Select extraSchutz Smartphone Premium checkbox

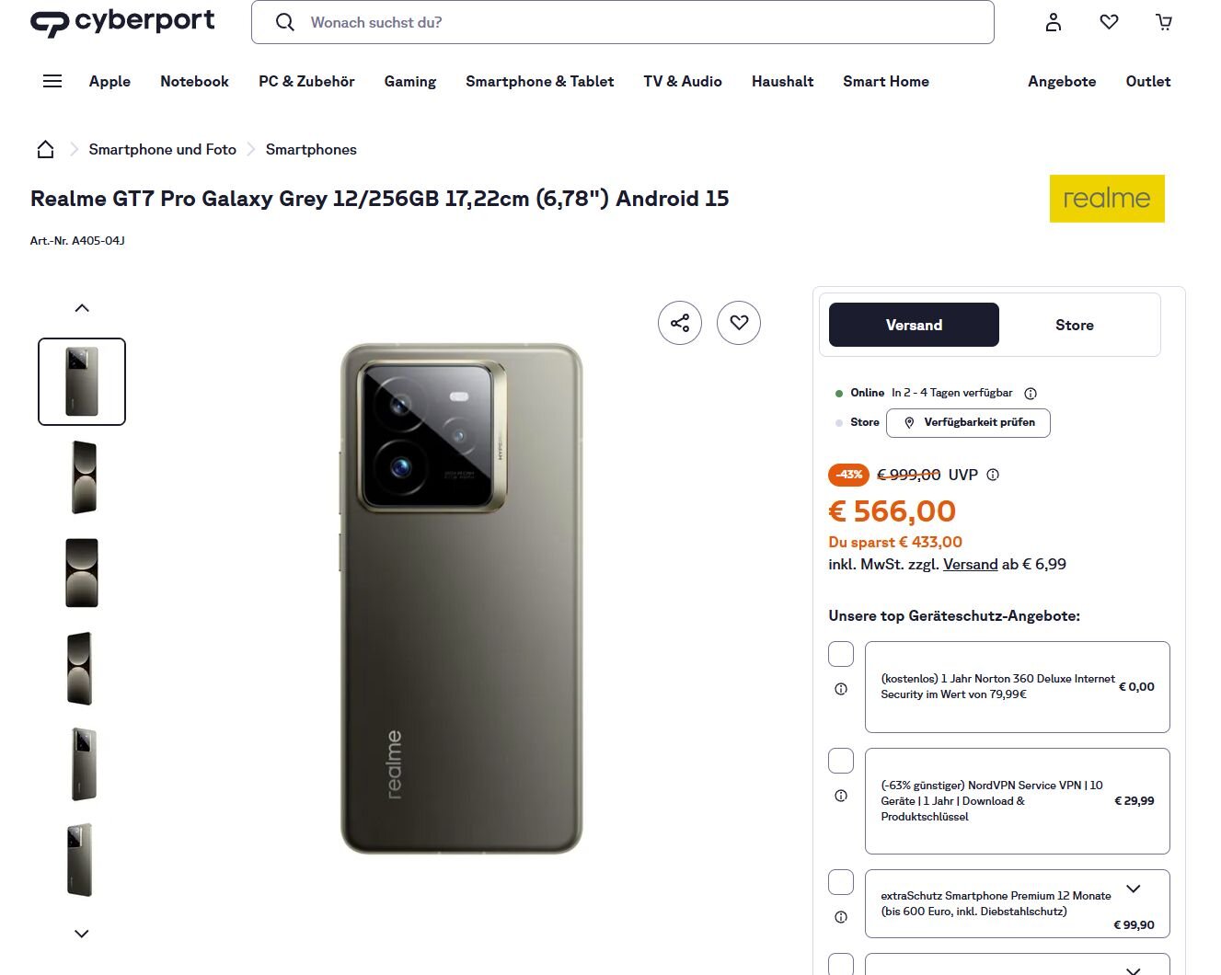(x=841, y=882)
